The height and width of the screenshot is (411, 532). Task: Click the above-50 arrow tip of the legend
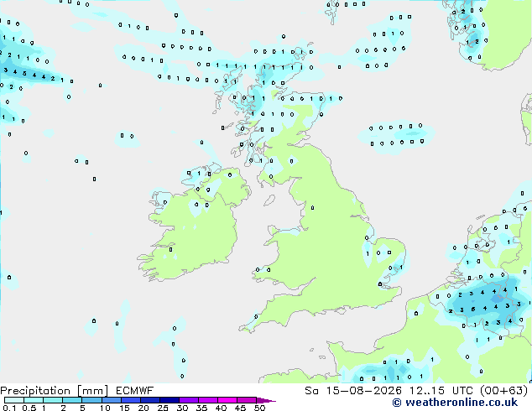coord(266,400)
